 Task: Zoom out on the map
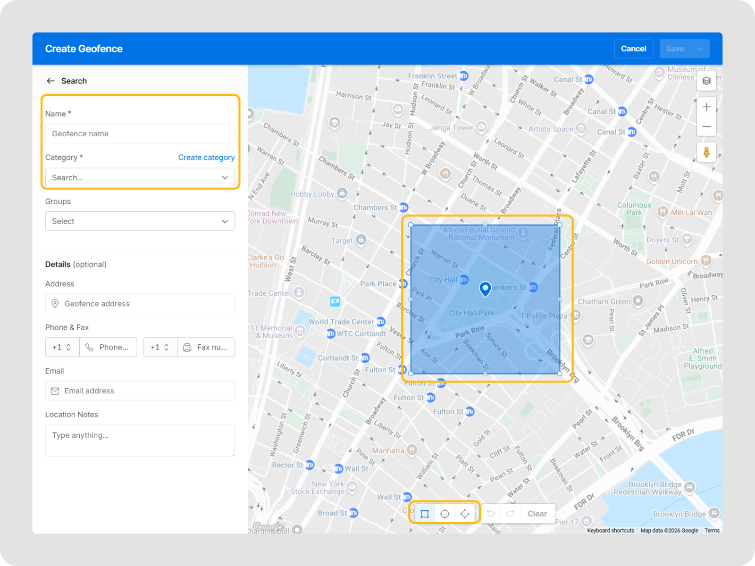pos(706,126)
